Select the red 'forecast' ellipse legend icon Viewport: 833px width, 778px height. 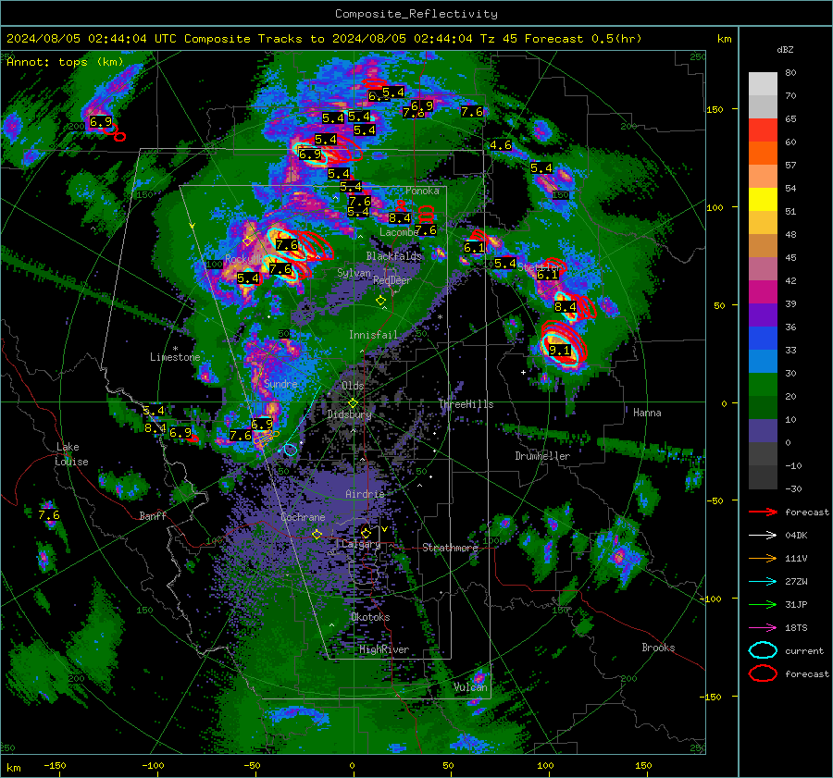[763, 673]
